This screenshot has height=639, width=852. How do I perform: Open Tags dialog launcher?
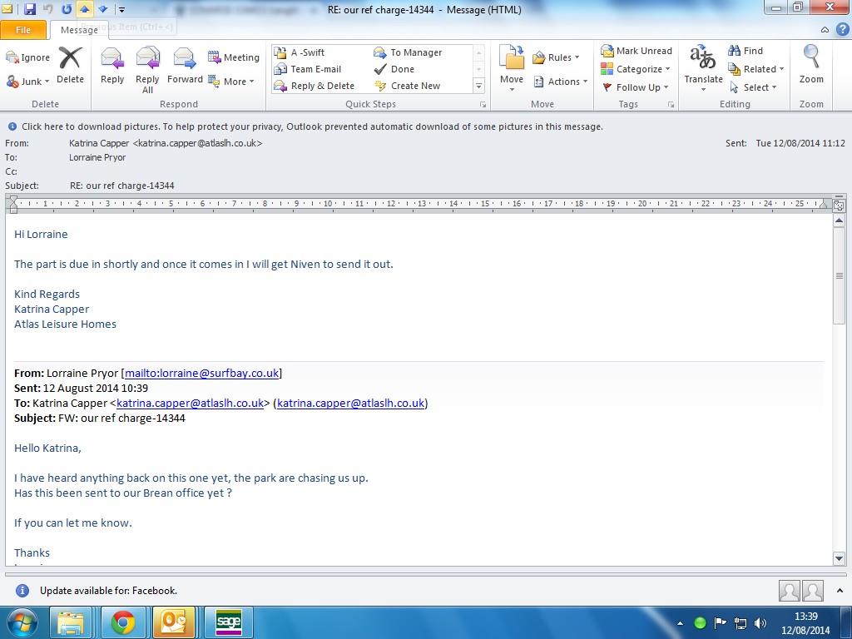pos(671,104)
